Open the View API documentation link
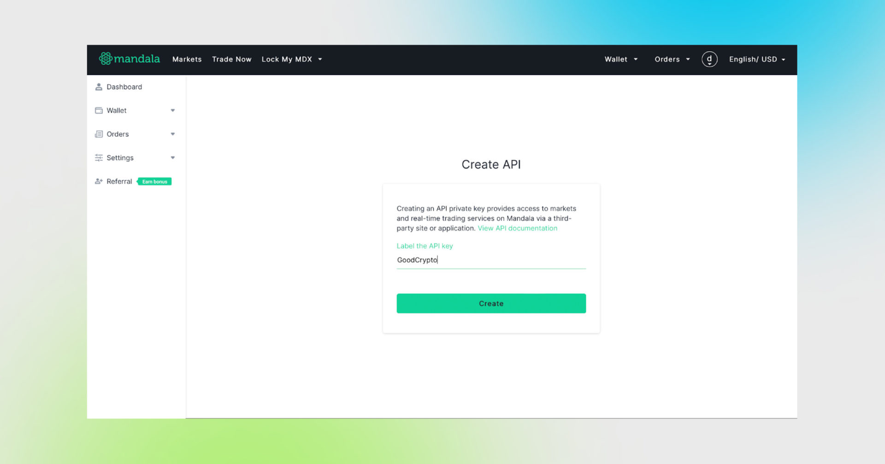Viewport: 885px width, 464px height. [517, 228]
